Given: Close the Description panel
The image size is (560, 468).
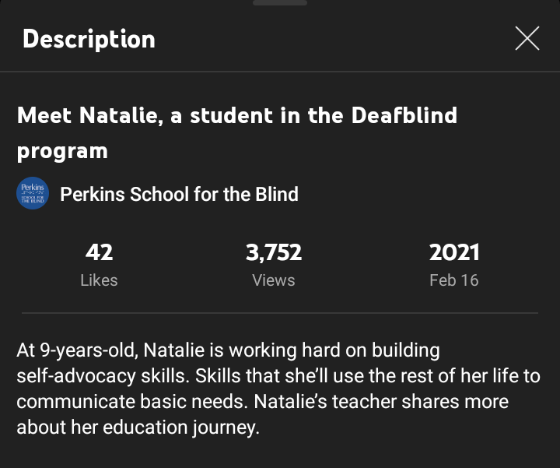Looking at the screenshot, I should click(527, 38).
